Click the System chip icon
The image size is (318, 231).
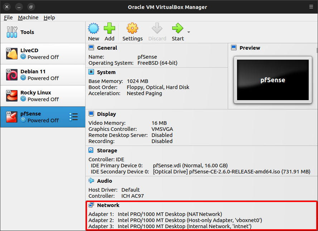click(x=91, y=72)
